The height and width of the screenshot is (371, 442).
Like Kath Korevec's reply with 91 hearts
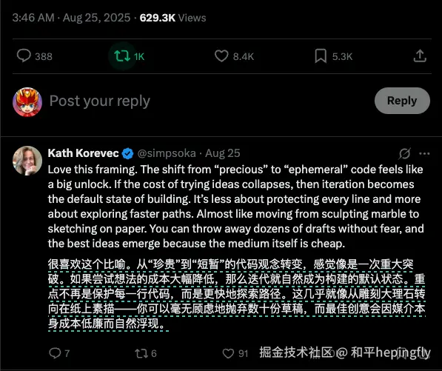[228, 353]
